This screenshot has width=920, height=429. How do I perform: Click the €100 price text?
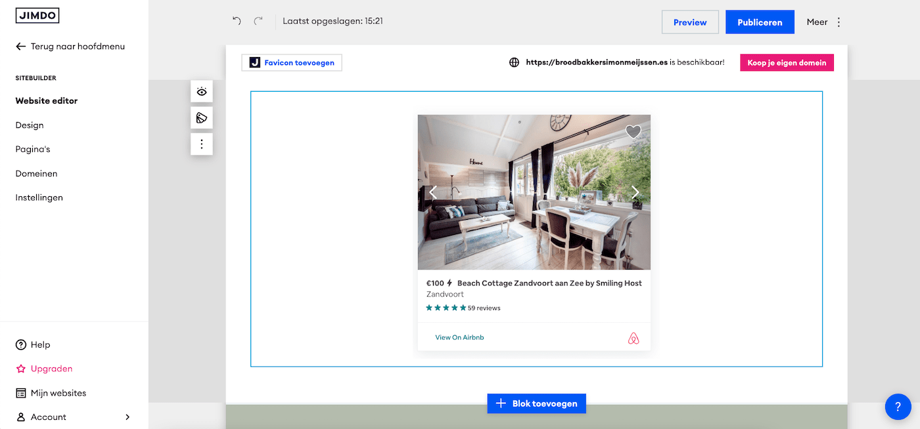pos(435,283)
